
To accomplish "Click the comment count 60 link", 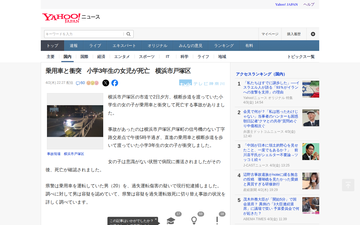I will point(83,83).
